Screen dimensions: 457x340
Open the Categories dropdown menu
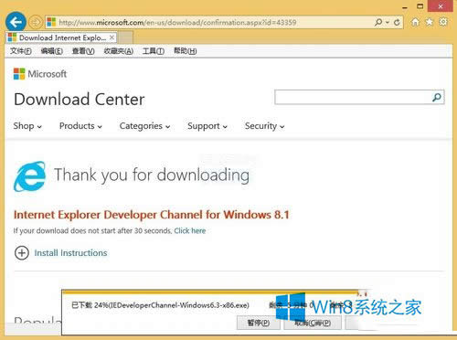click(144, 126)
